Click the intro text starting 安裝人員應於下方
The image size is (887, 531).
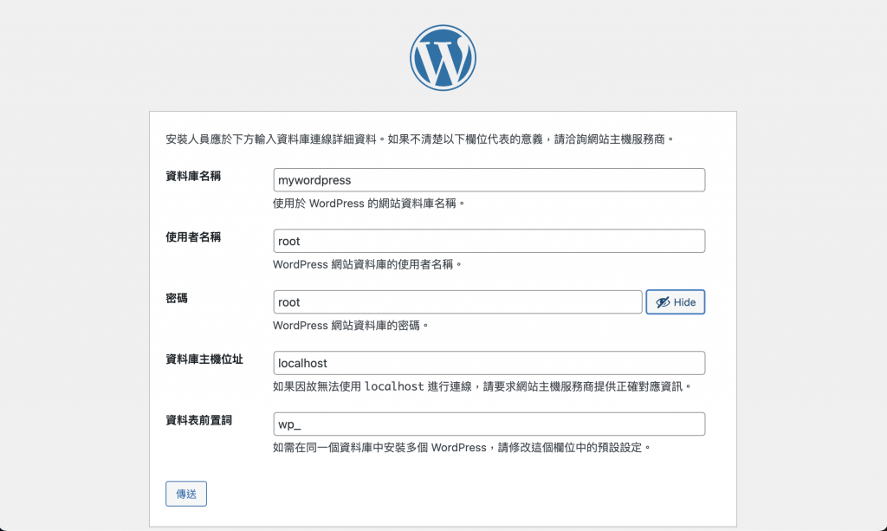pyautogui.click(x=420, y=139)
